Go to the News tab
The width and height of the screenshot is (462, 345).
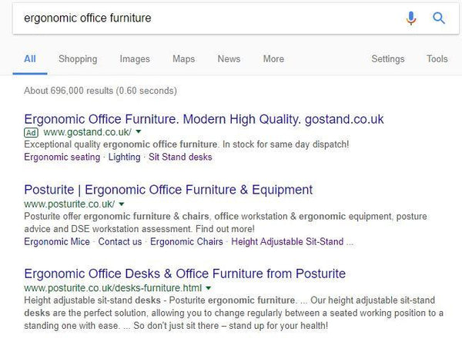pyautogui.click(x=229, y=59)
